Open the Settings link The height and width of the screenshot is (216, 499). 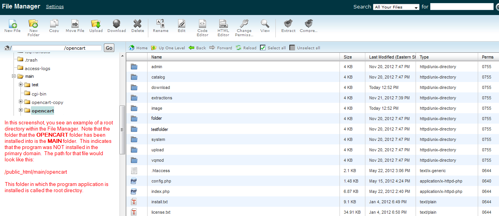(55, 7)
